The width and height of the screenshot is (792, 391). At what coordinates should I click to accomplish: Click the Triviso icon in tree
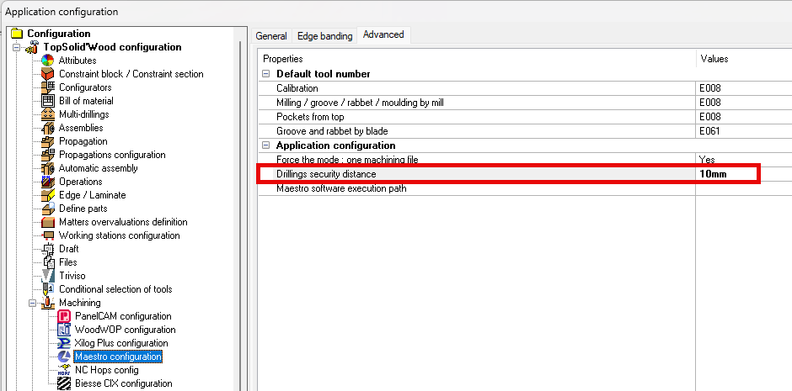coord(48,276)
